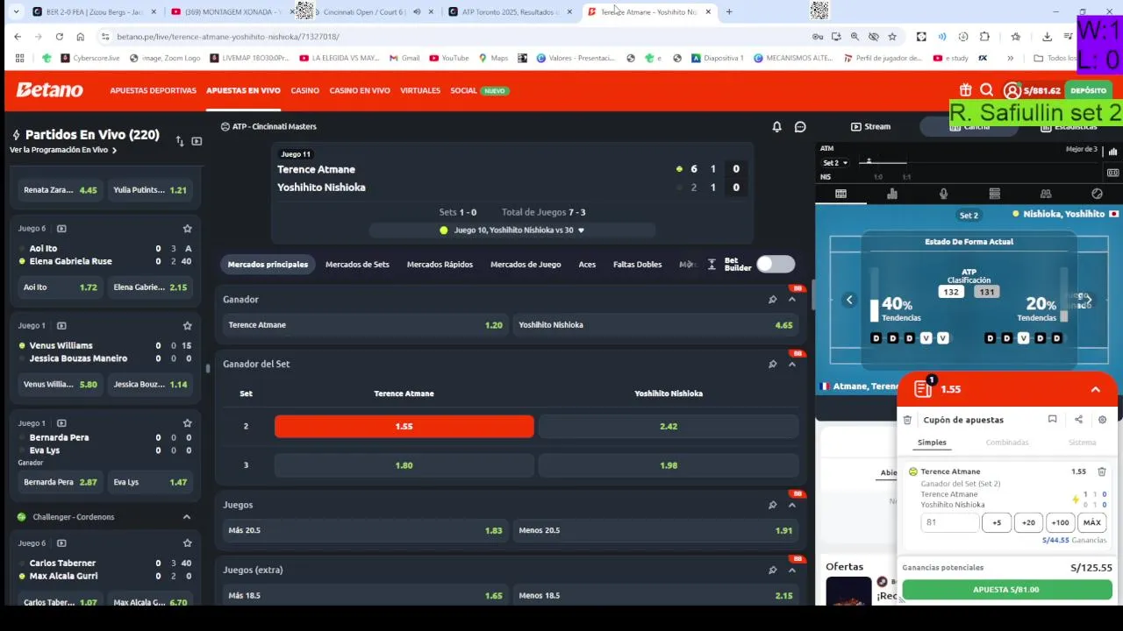Toggle the list view icon beside Partidos En Vivo
This screenshot has width=1123, height=631.
pyautogui.click(x=197, y=141)
